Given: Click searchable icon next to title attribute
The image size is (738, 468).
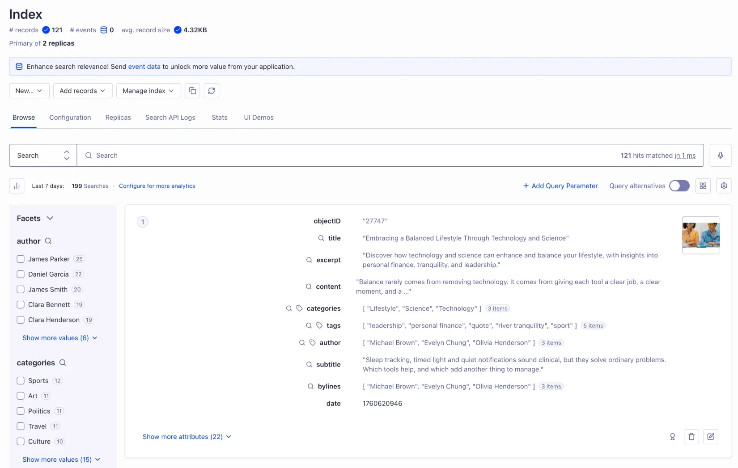Looking at the screenshot, I should click(x=321, y=238).
